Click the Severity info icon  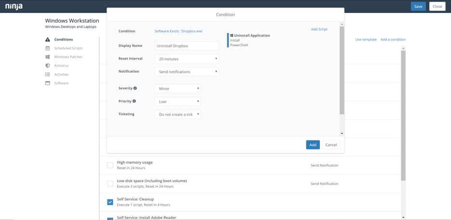click(x=135, y=88)
